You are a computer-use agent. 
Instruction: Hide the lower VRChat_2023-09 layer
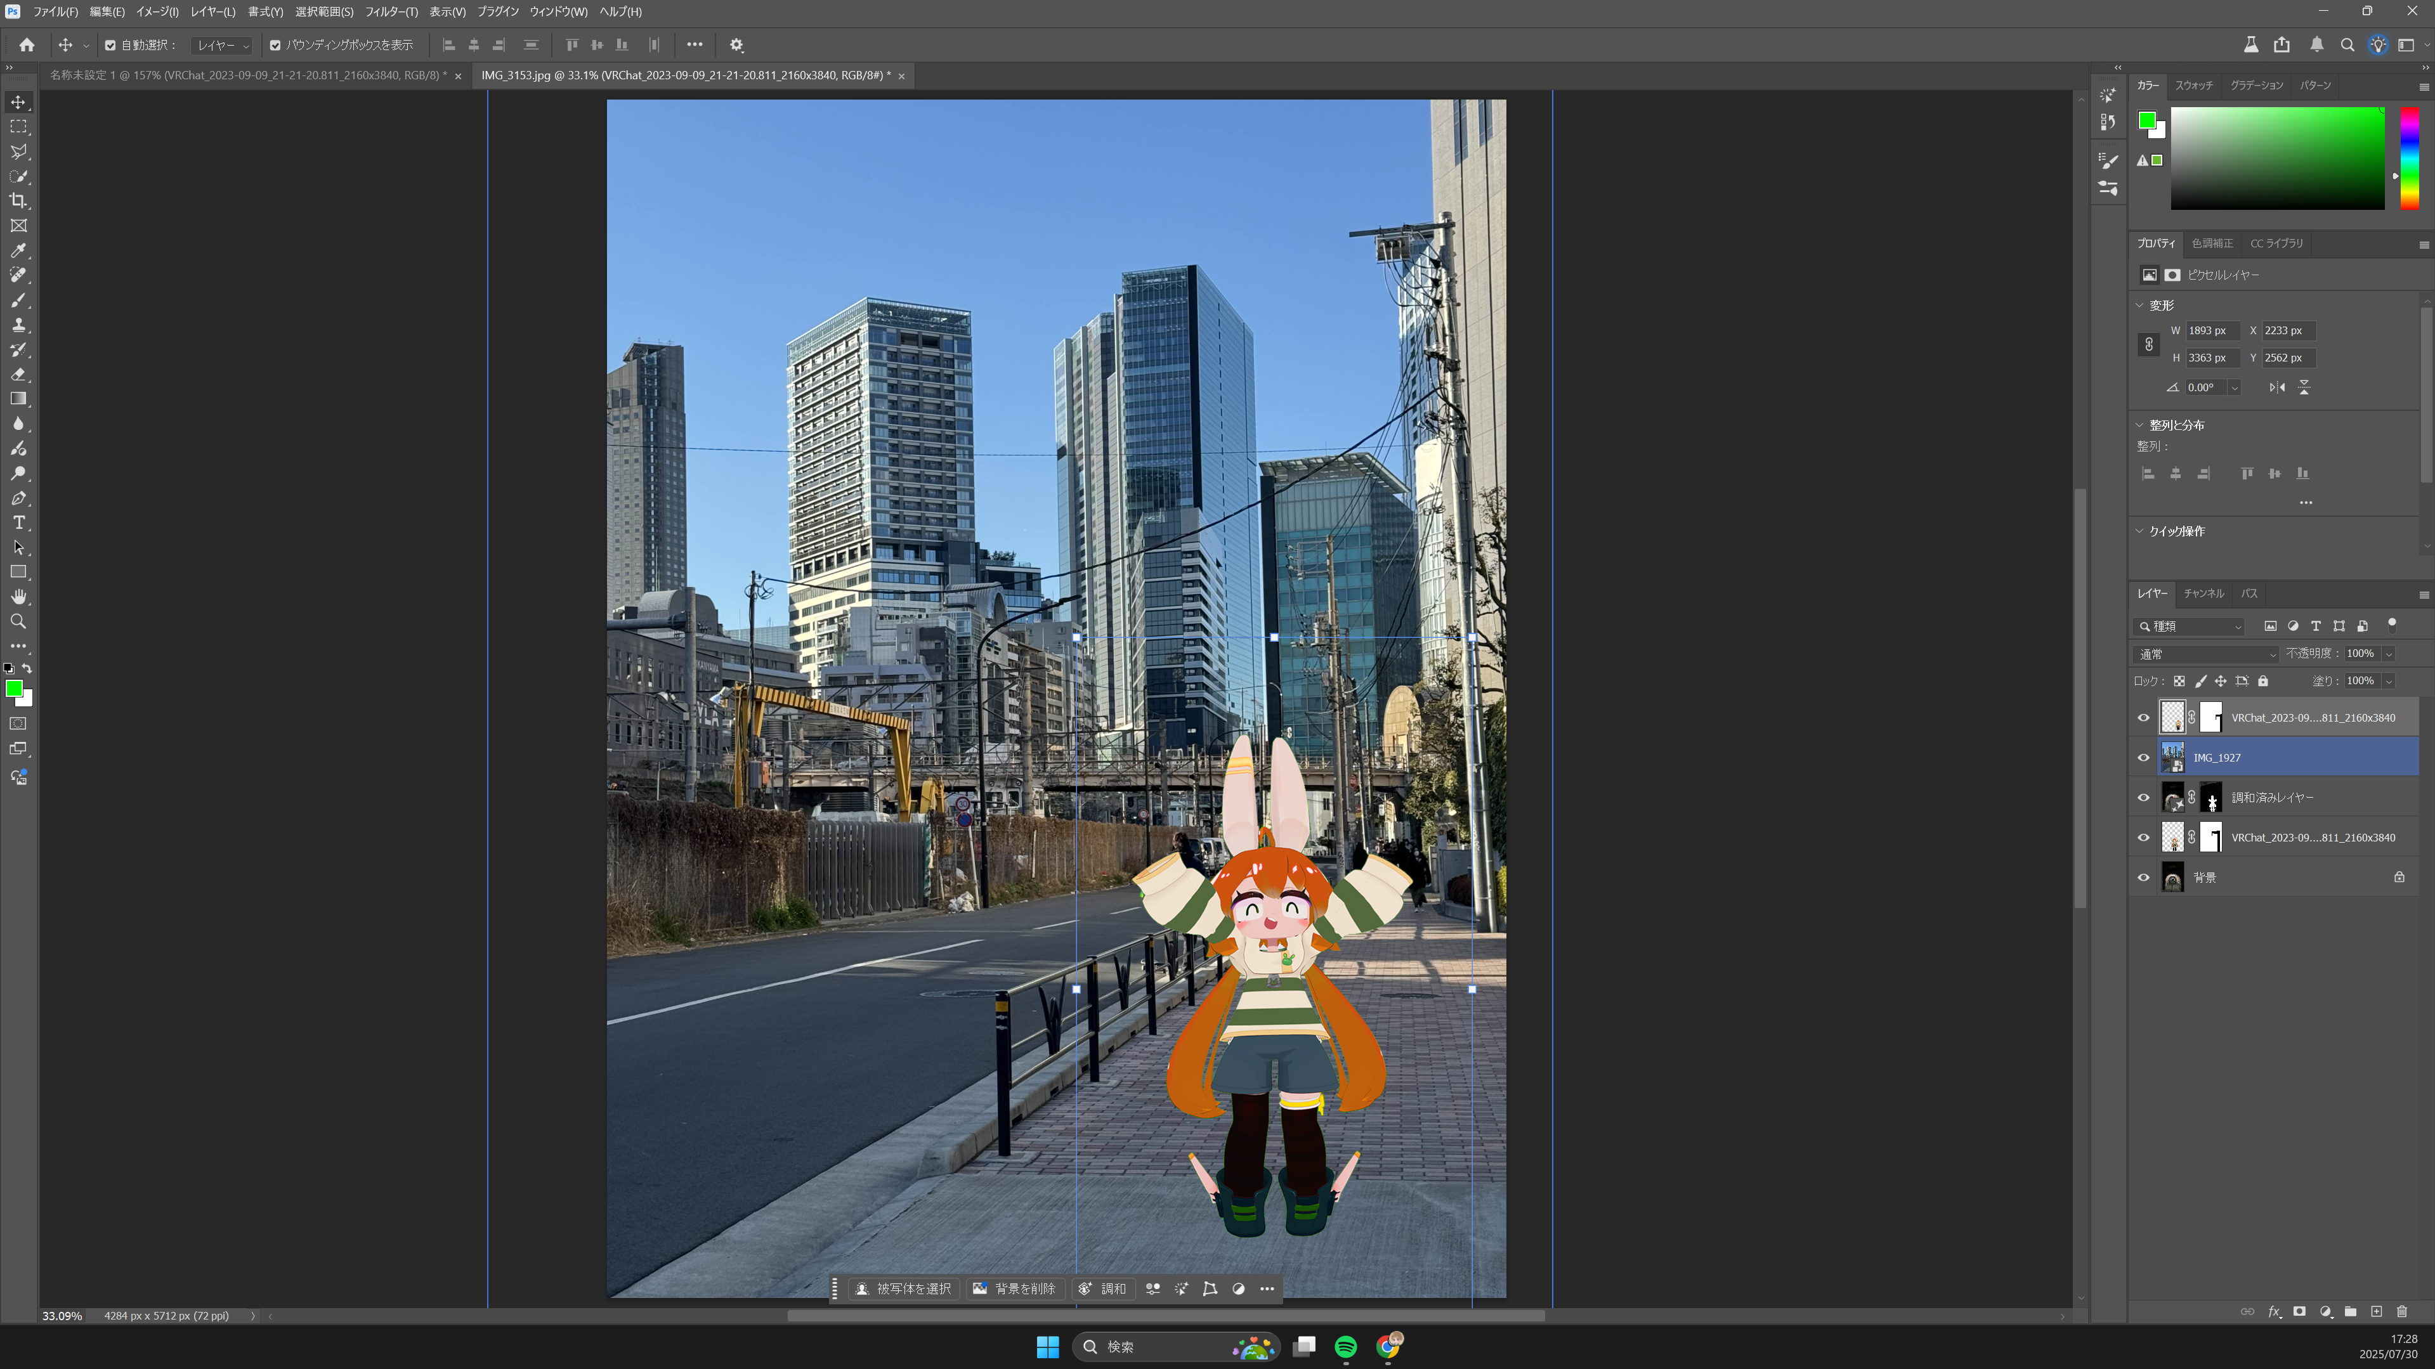point(2144,838)
